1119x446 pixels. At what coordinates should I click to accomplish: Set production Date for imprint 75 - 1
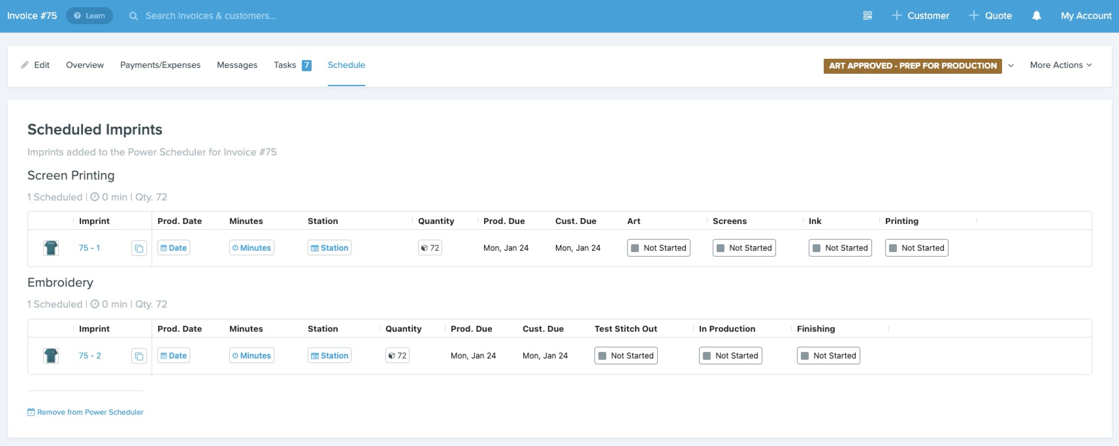tap(174, 248)
